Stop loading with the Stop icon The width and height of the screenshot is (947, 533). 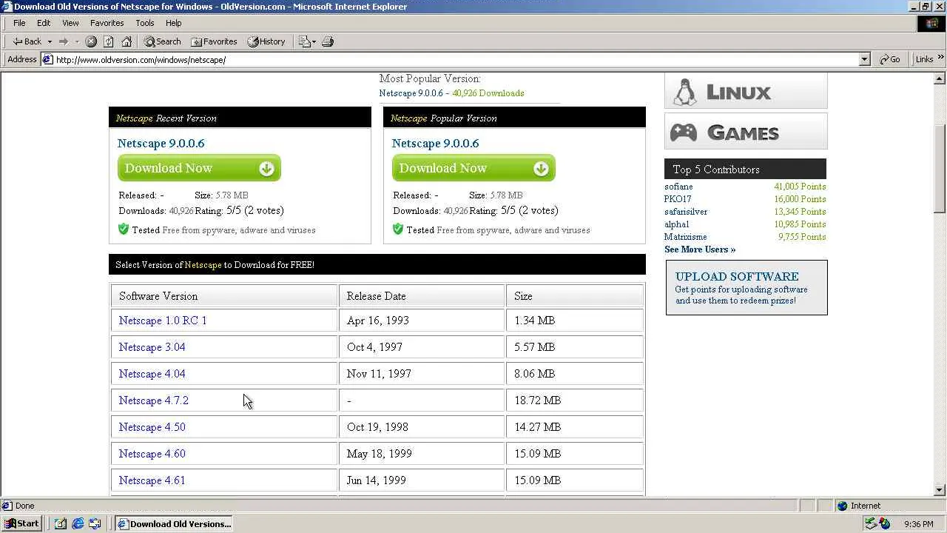tap(91, 41)
